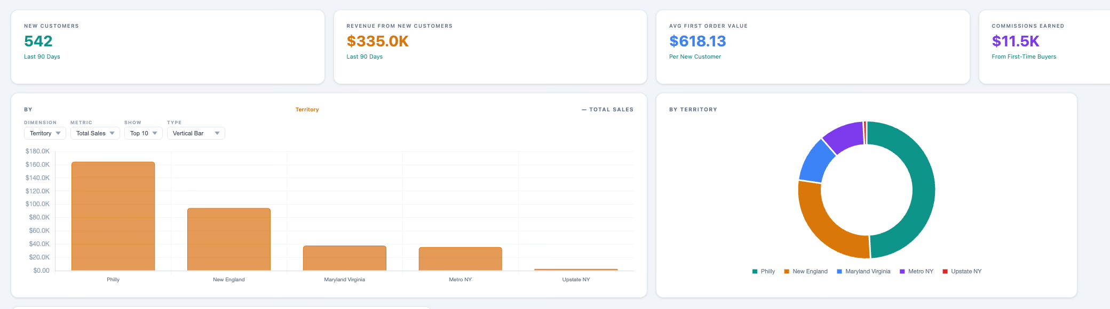Click the By Territory donut chart heading
1110x309 pixels.
(693, 110)
